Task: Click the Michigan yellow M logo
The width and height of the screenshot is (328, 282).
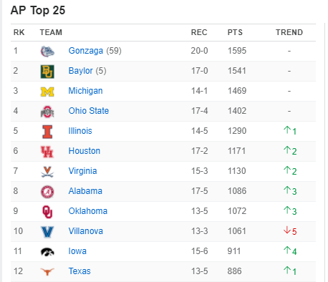Action: coord(47,92)
